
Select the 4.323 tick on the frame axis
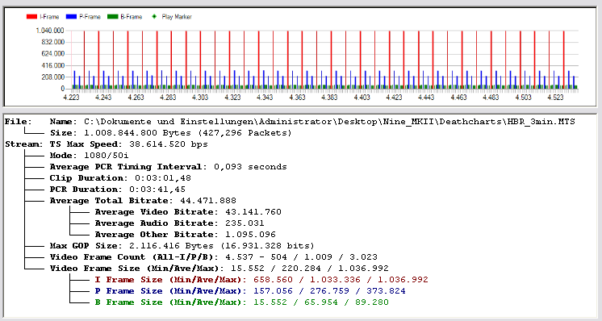point(232,98)
